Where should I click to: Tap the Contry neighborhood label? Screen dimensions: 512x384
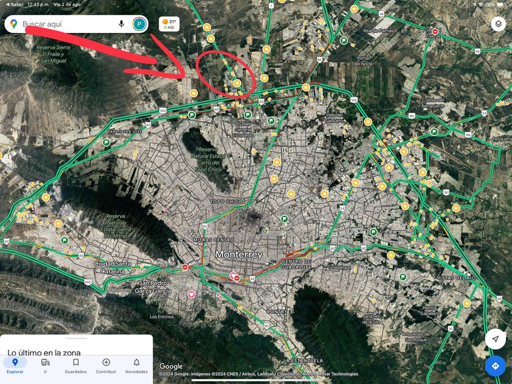tap(277, 312)
